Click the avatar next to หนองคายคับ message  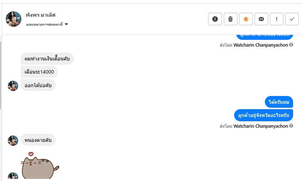coord(13,140)
